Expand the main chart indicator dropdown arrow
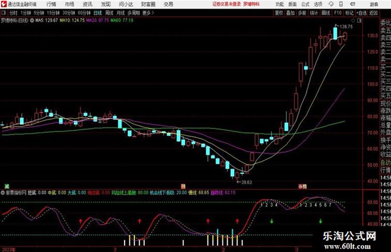 32,20
